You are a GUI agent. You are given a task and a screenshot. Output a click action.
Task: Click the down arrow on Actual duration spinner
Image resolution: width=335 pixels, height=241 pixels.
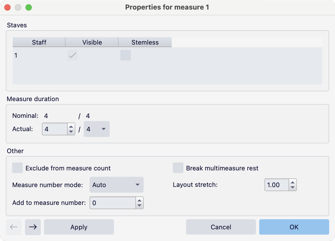click(71, 131)
